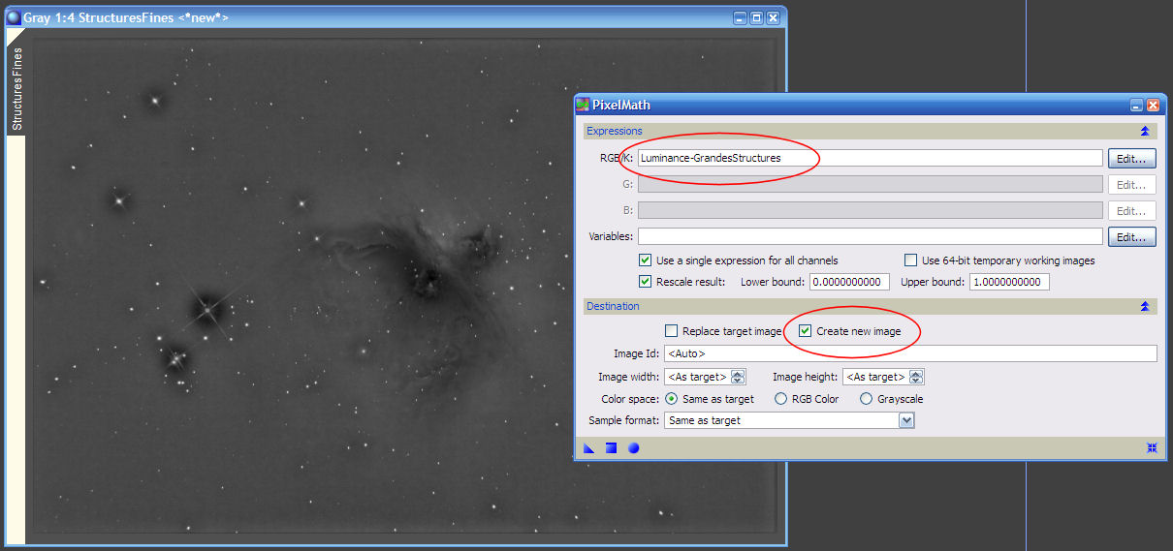Image resolution: width=1173 pixels, height=551 pixels.
Task: Click the 'Expressions' section header text
Action: pos(615,131)
